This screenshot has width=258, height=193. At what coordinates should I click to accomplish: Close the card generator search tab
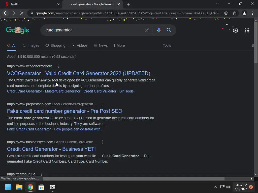(119, 4)
